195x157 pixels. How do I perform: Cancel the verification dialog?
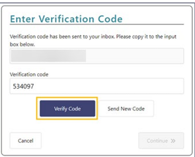(25, 141)
